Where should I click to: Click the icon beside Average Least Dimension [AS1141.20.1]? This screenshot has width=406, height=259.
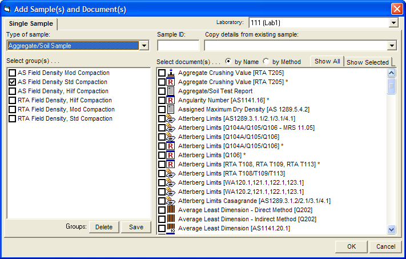[x=170, y=229]
